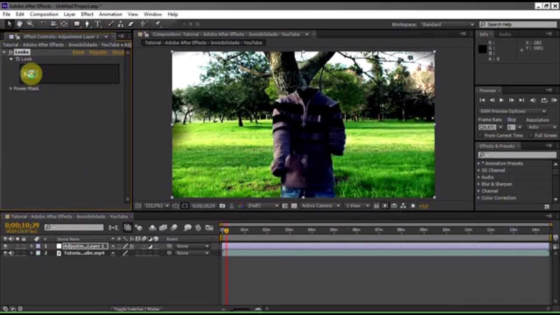Take a snapshot with the camera icon
The image size is (560, 315).
(222, 206)
